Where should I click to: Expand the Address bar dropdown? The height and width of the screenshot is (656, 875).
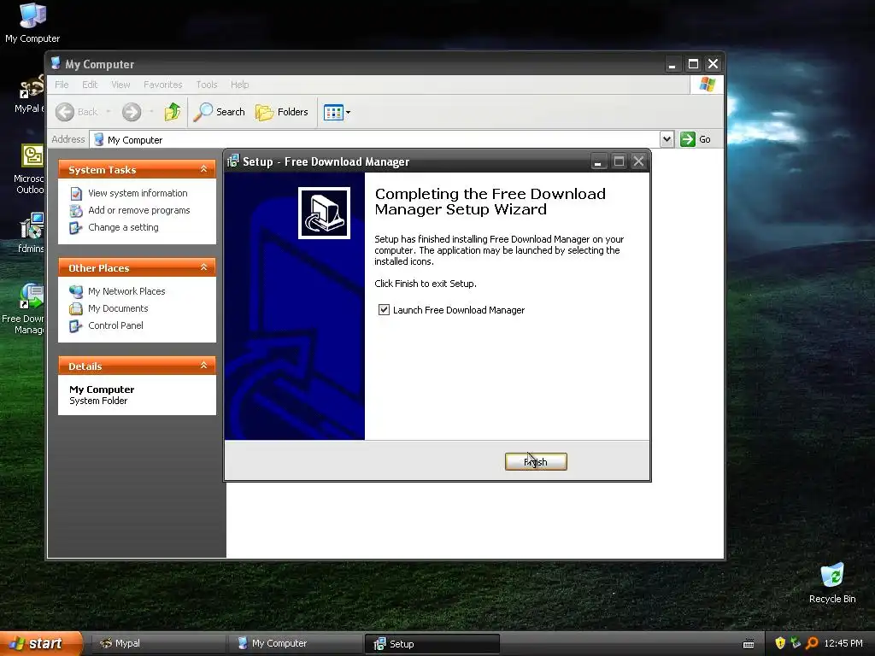click(667, 139)
